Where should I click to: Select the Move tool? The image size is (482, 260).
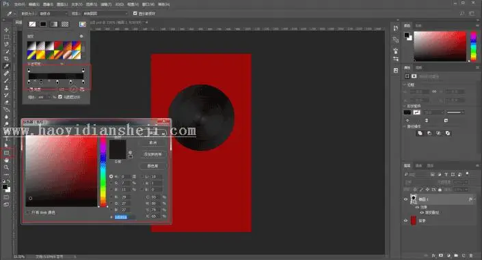pos(6,30)
